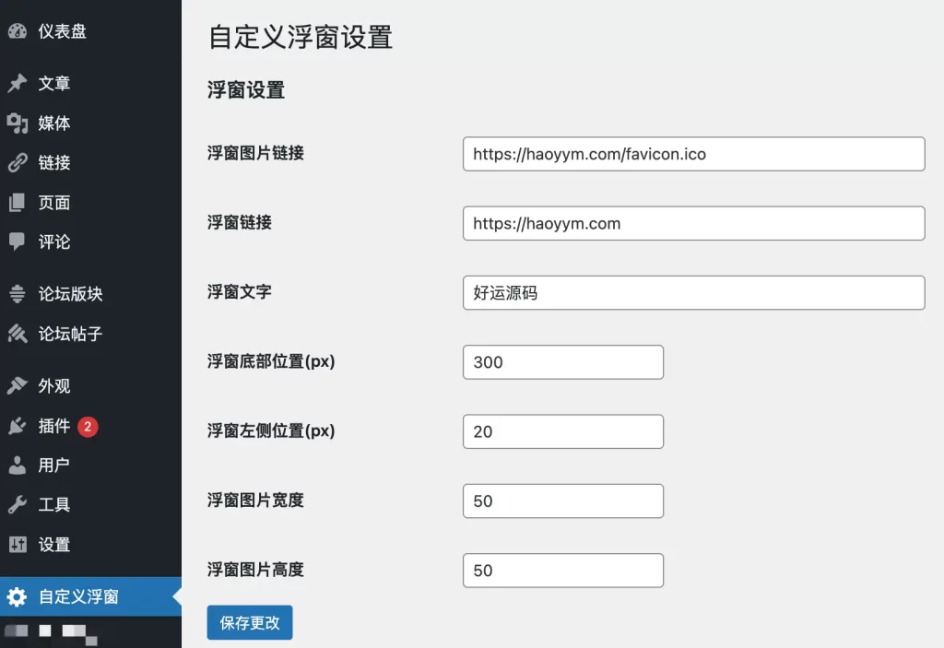The height and width of the screenshot is (648, 944).
Task: Click the 保存更改 button
Action: [x=250, y=623]
